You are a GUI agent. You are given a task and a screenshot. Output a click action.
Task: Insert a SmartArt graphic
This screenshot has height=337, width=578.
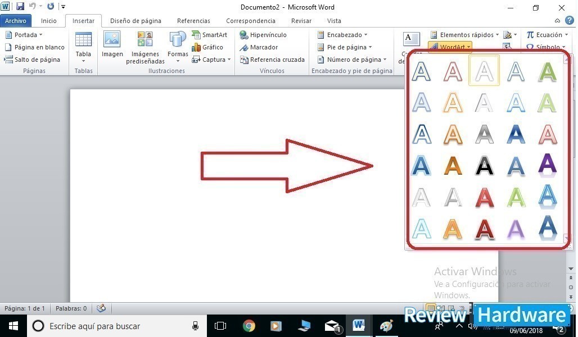tap(209, 35)
